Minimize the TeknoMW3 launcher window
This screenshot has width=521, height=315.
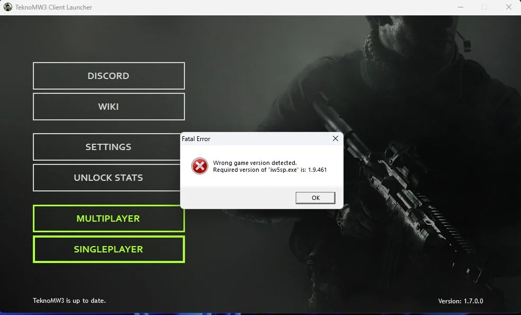[x=461, y=7]
